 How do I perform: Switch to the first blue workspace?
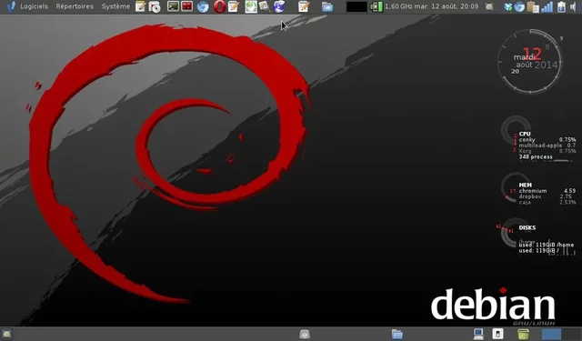click(551, 334)
